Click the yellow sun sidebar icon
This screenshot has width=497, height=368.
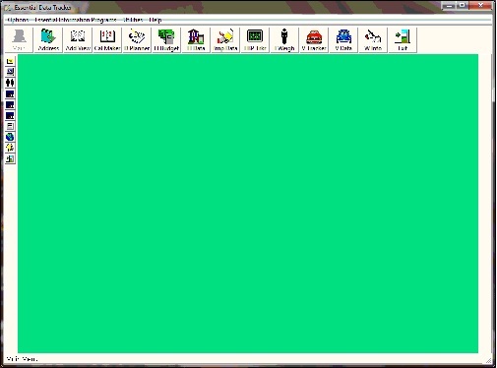tap(10, 148)
